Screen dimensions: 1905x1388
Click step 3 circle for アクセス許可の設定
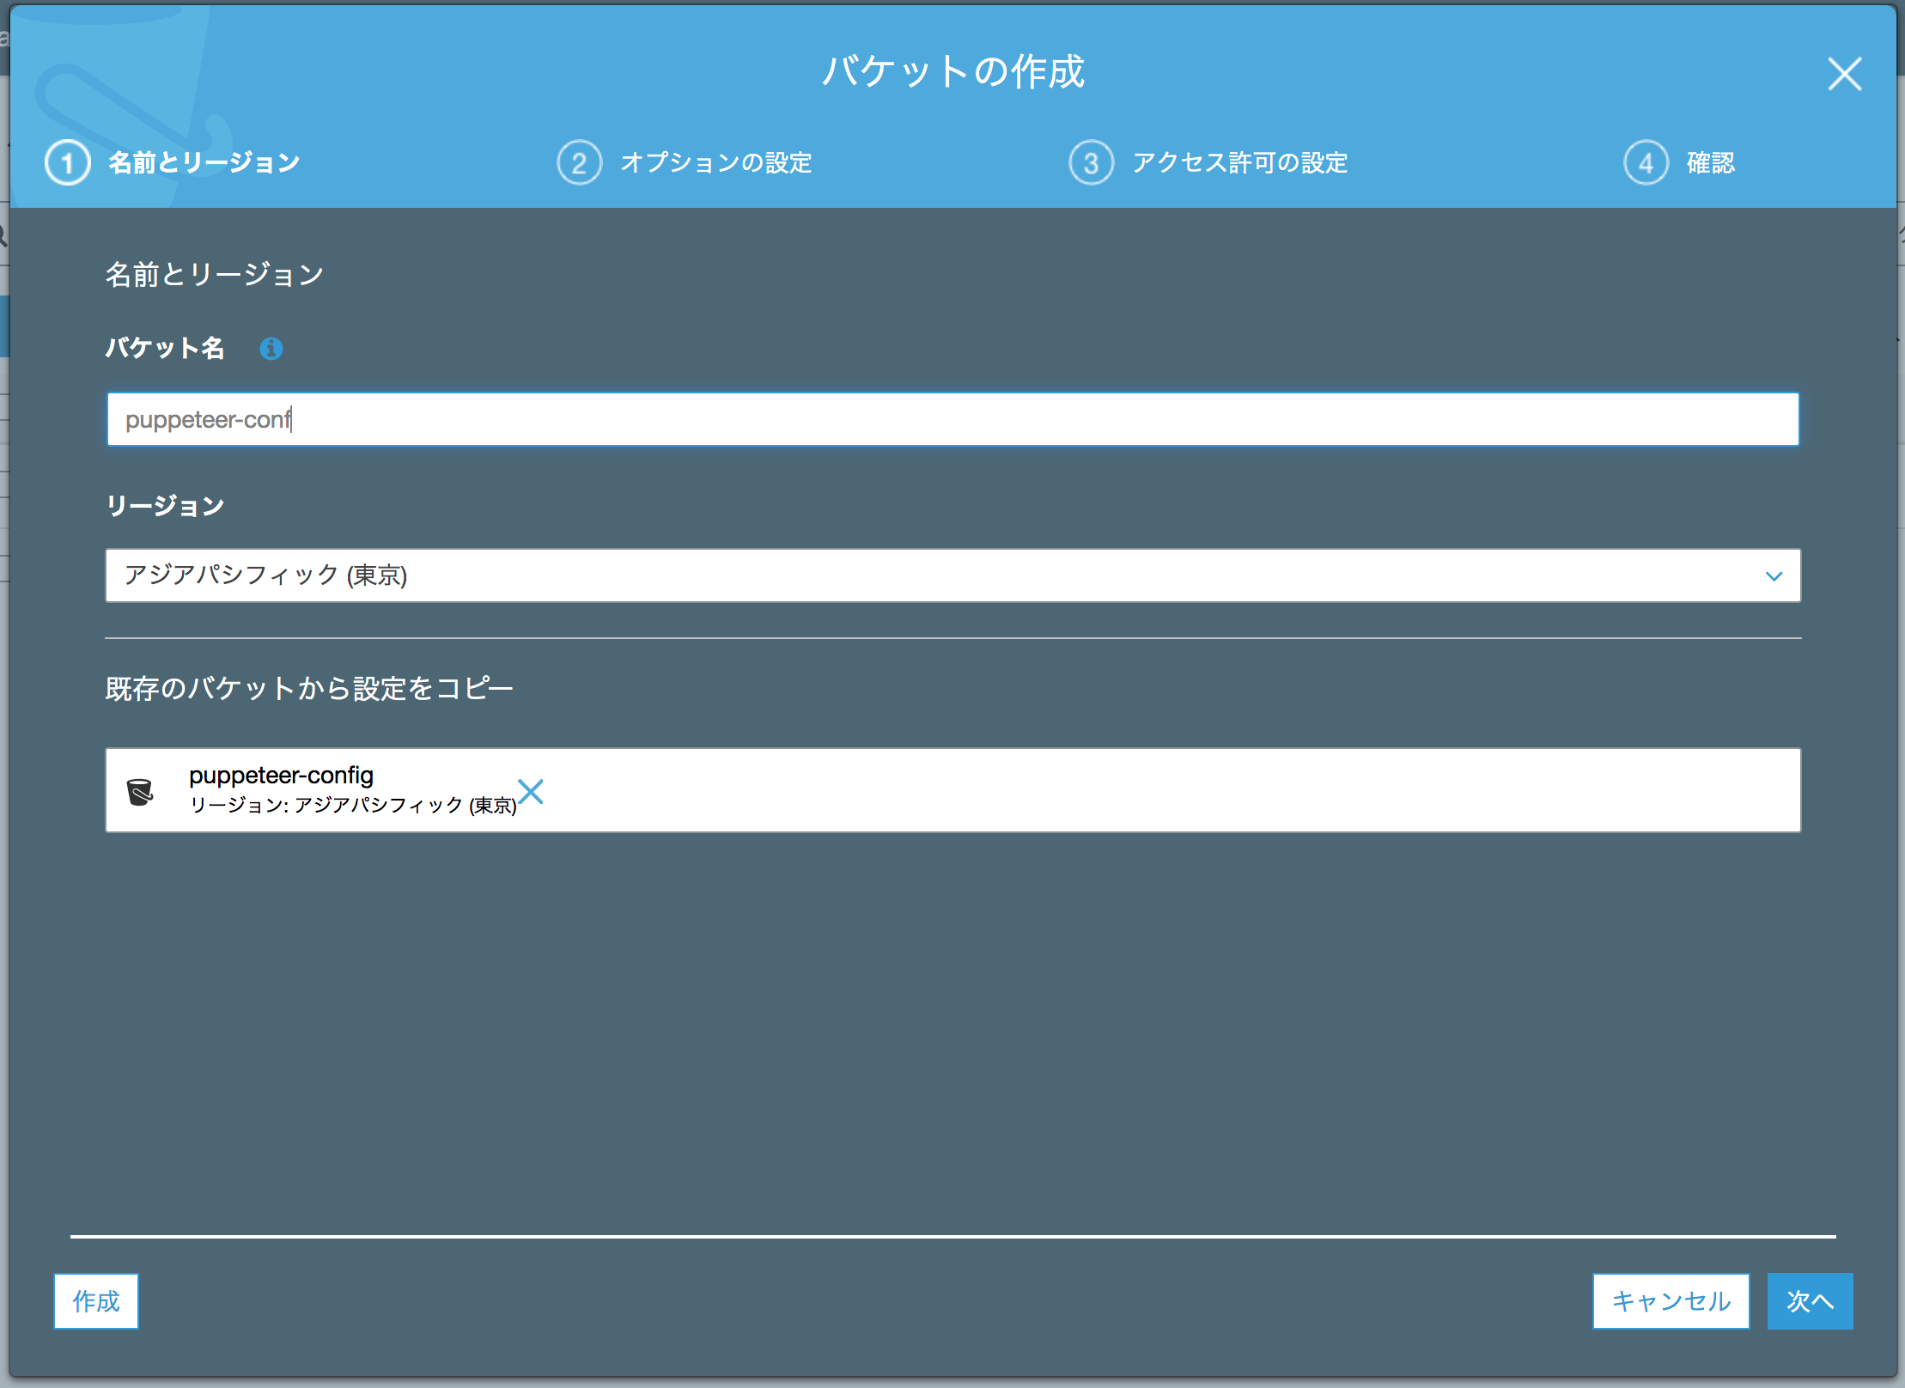(x=1091, y=162)
